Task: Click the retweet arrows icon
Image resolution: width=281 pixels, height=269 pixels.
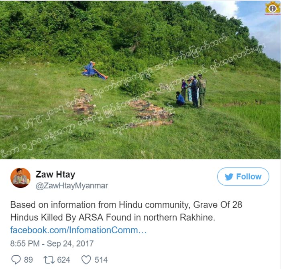Action: tap(49, 260)
